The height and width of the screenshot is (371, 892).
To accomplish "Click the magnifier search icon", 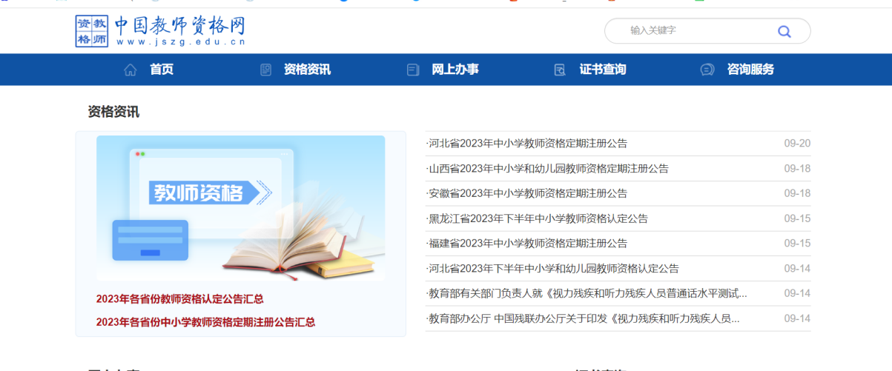I will (x=784, y=31).
